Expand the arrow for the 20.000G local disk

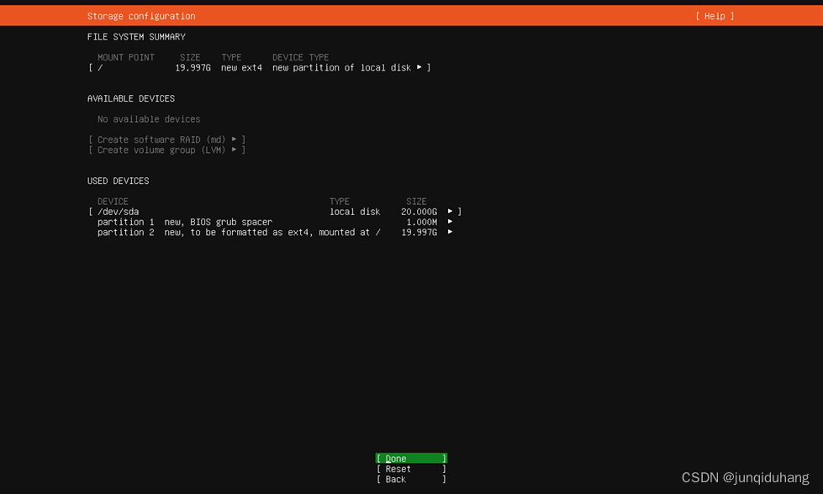[x=451, y=212]
